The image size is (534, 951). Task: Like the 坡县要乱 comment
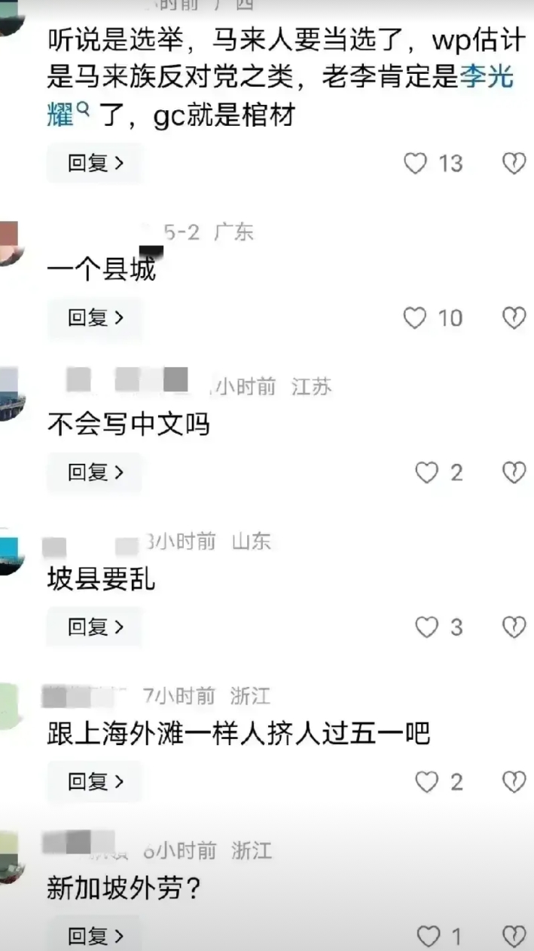427,627
